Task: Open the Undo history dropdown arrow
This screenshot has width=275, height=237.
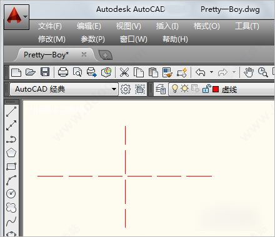Action: 211,72
